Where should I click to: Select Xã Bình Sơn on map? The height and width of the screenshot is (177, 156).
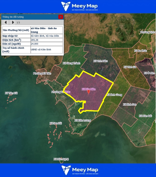pyautogui.click(x=130, y=104)
